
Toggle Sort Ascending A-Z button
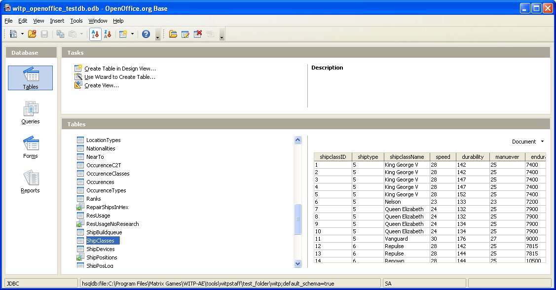(95, 34)
